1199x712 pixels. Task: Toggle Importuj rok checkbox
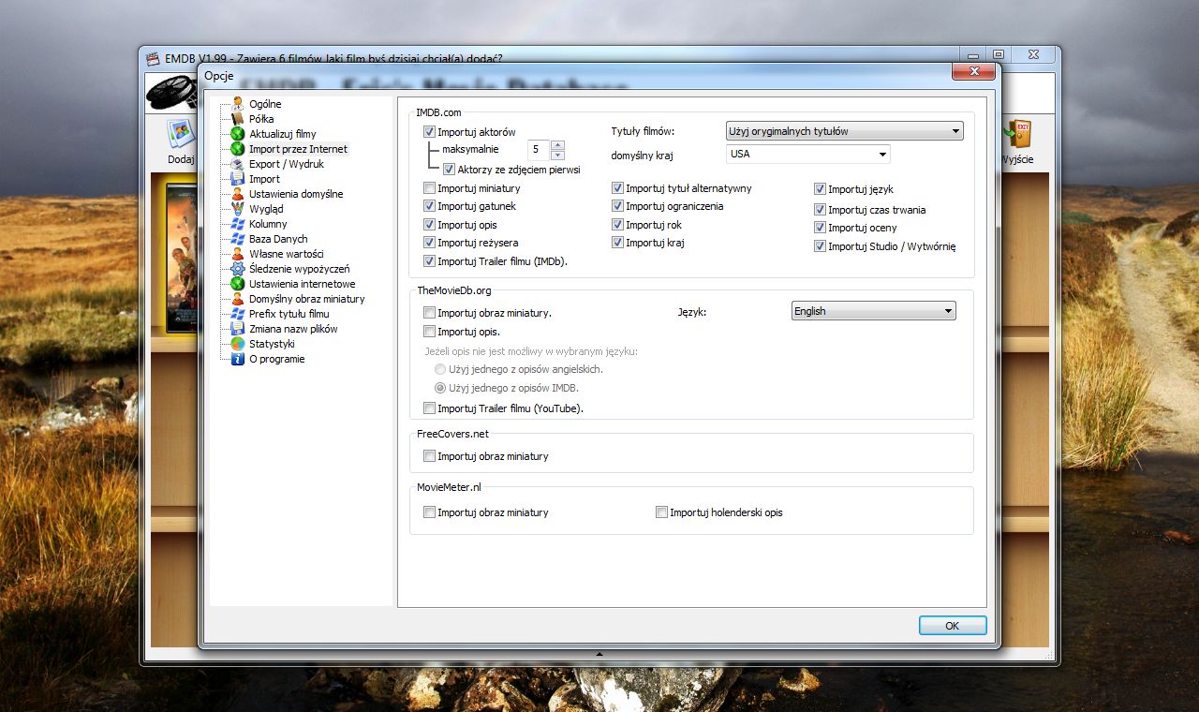coord(617,225)
